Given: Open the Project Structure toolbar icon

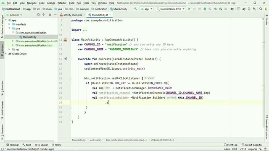Looking at the screenshot, I should click(x=232, y=9).
